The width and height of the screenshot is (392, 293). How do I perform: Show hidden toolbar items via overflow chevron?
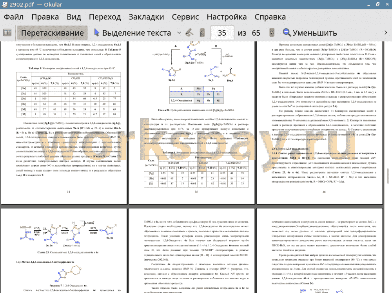tap(386, 33)
